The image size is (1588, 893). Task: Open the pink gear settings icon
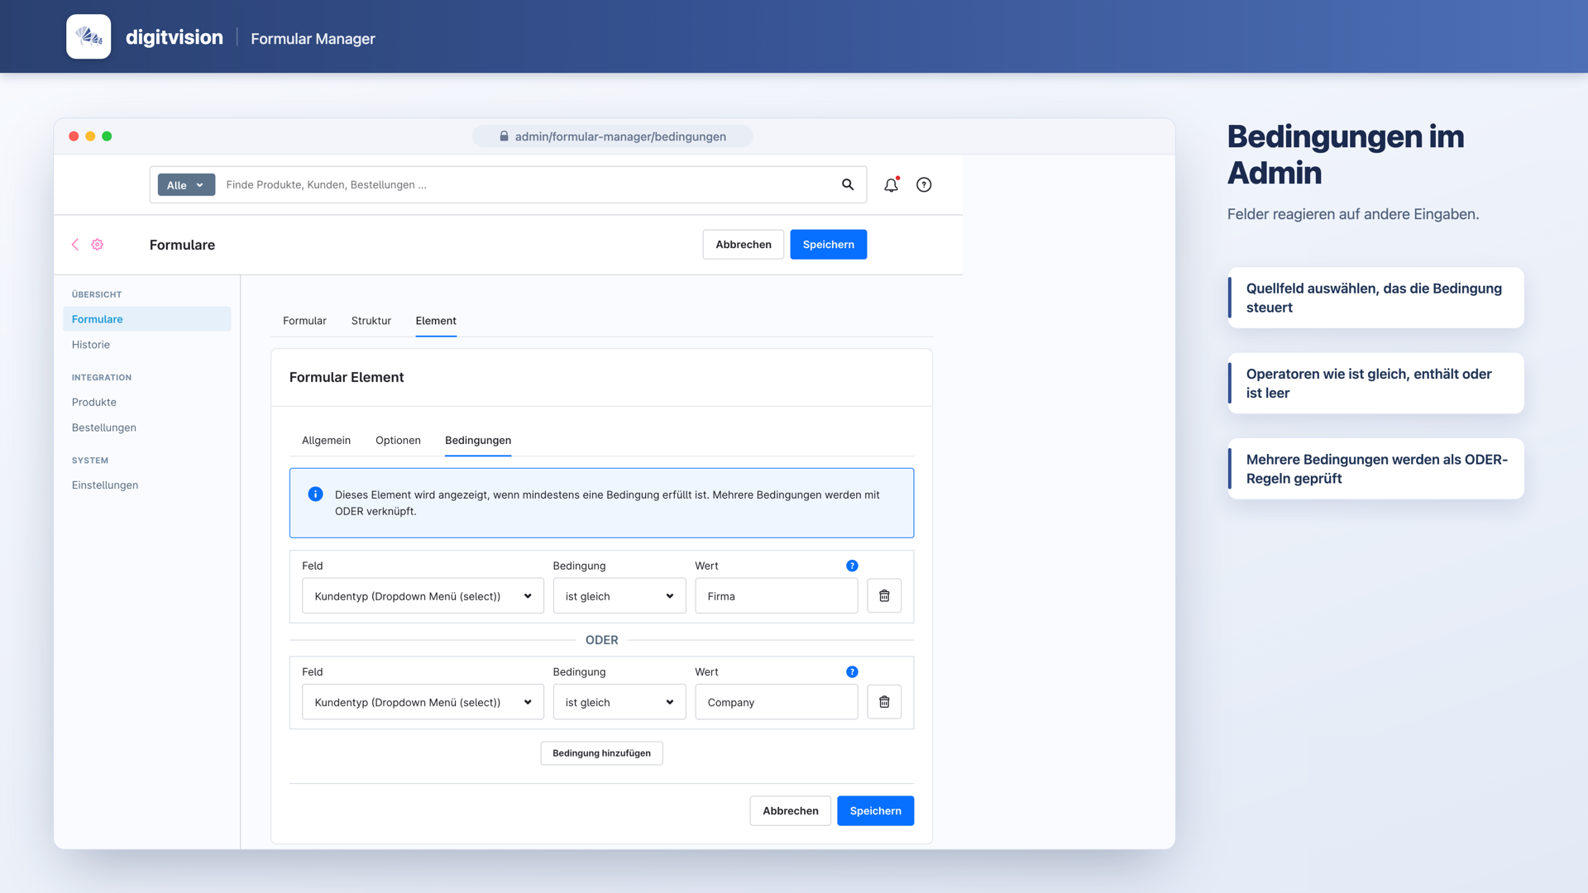tap(98, 244)
